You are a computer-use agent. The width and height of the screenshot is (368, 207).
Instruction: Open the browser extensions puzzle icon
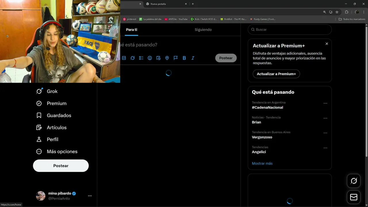(x=346, y=12)
